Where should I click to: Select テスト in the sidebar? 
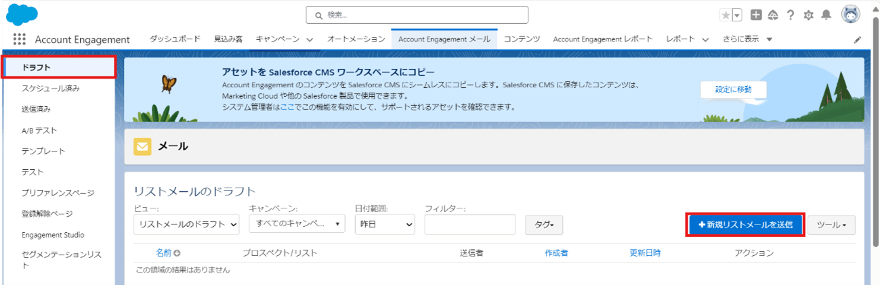pyautogui.click(x=33, y=172)
